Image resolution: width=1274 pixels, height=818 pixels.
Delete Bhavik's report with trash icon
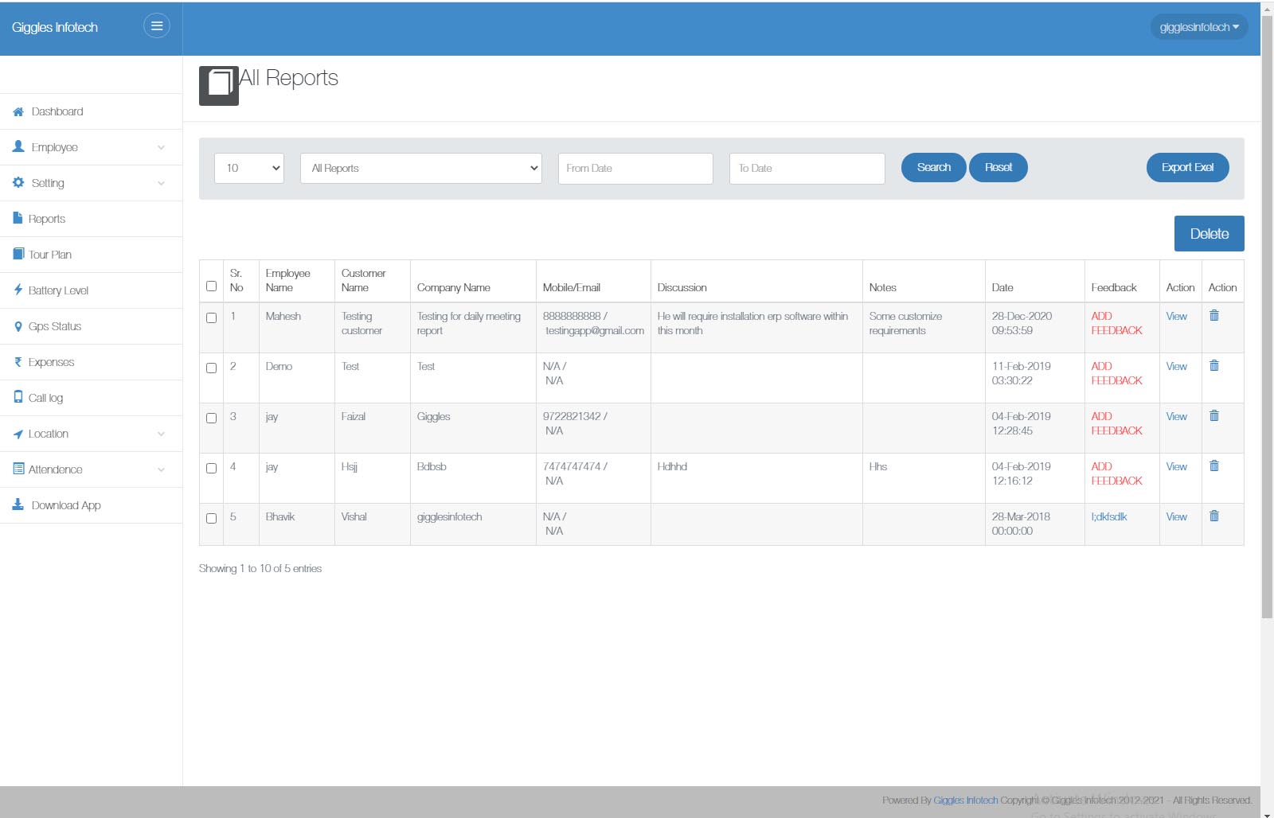tap(1214, 516)
